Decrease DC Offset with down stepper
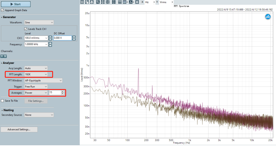The image size is (276, 147). pyautogui.click(x=74, y=39)
